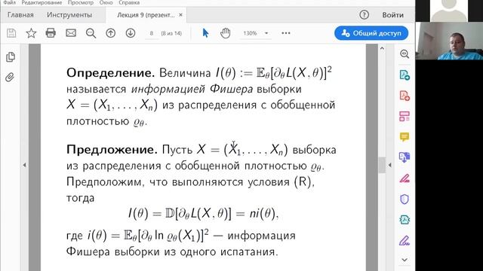Print the document with printer icon

click(51, 33)
